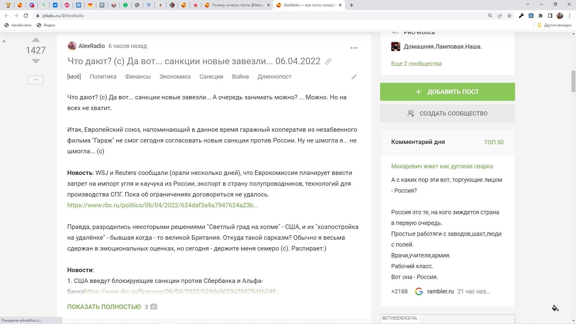This screenshot has width=576, height=324.
Task: Reload the page with the refresh icon
Action: point(26,16)
